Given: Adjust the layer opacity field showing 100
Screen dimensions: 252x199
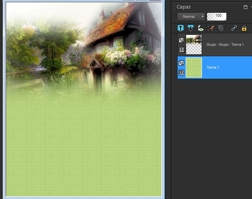Looking at the screenshot, I should coord(217,17).
